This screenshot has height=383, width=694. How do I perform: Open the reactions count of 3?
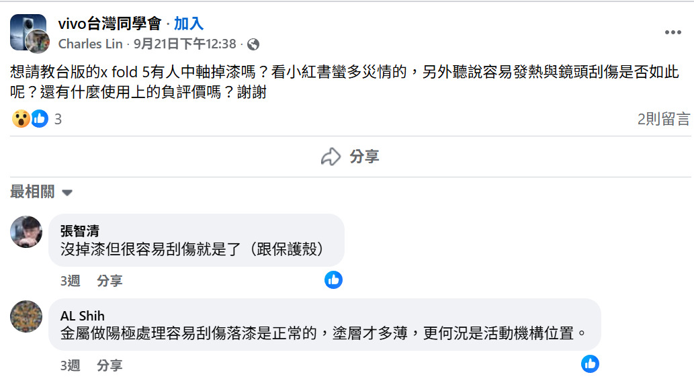point(58,119)
